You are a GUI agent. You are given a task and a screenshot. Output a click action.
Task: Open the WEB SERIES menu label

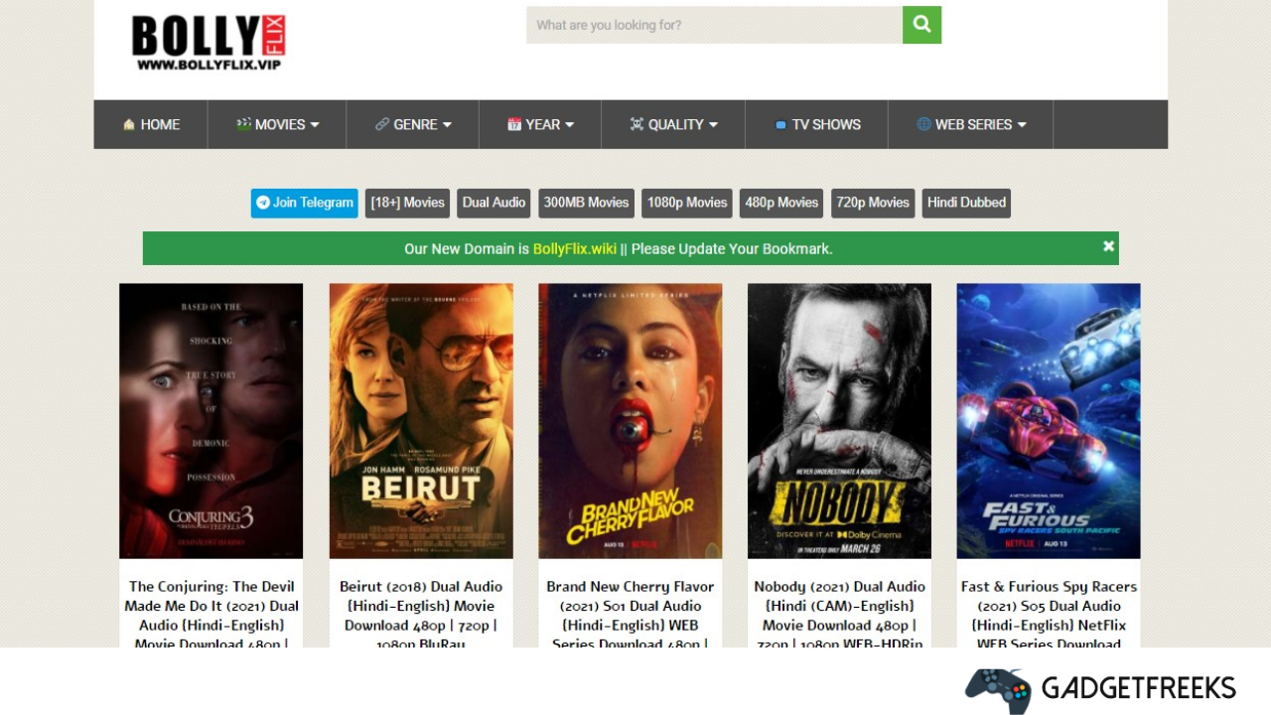click(973, 124)
